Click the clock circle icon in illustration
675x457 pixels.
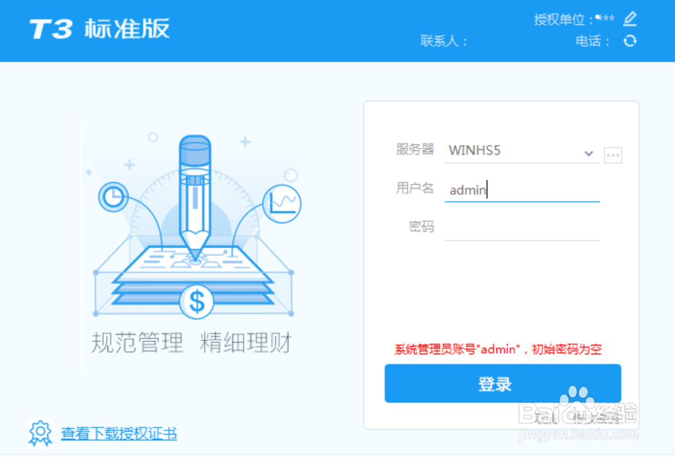(x=113, y=198)
